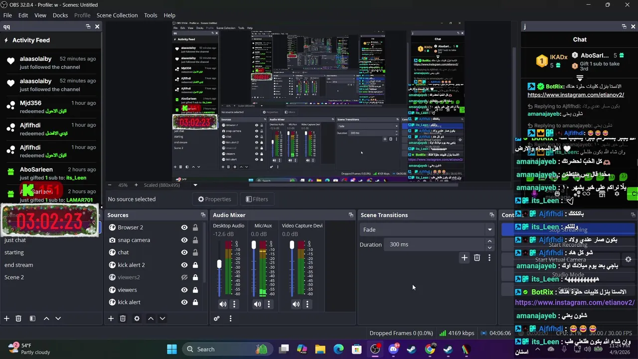Viewport: 638px width, 359px height.
Task: Open Google Chrome from the taskbar
Action: (430, 349)
